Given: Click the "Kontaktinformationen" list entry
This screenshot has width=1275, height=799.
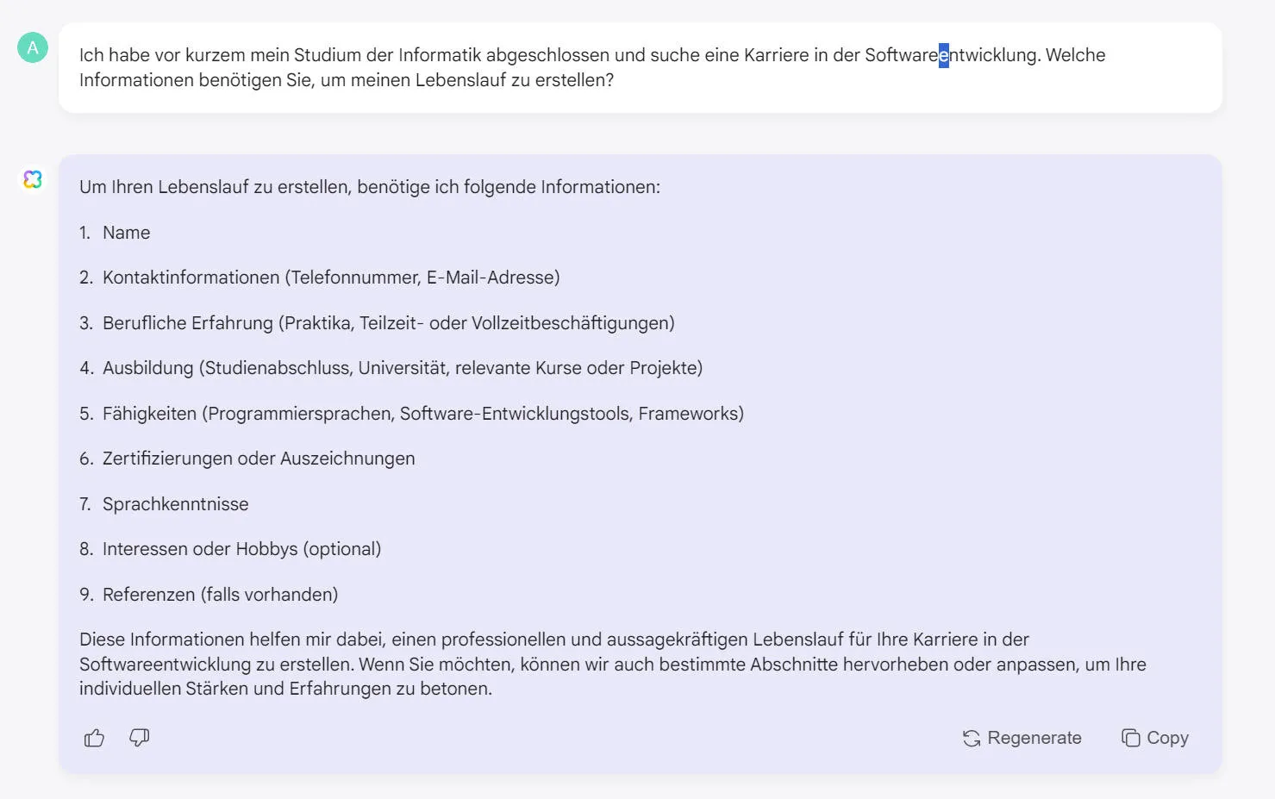Looking at the screenshot, I should (x=331, y=277).
